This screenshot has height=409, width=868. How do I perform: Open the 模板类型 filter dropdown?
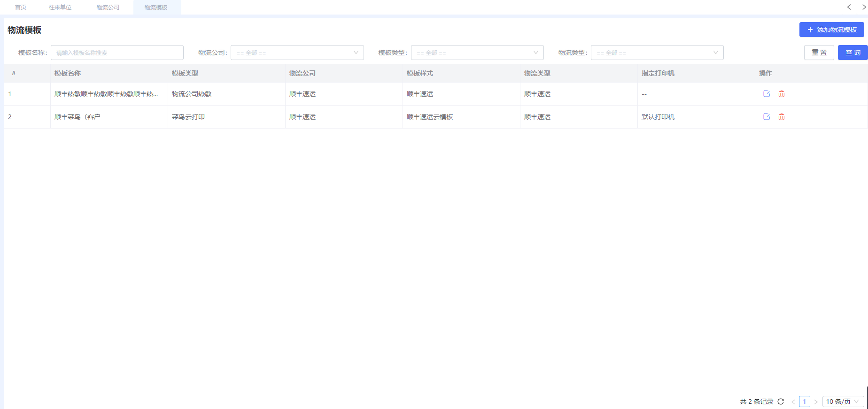[477, 53]
